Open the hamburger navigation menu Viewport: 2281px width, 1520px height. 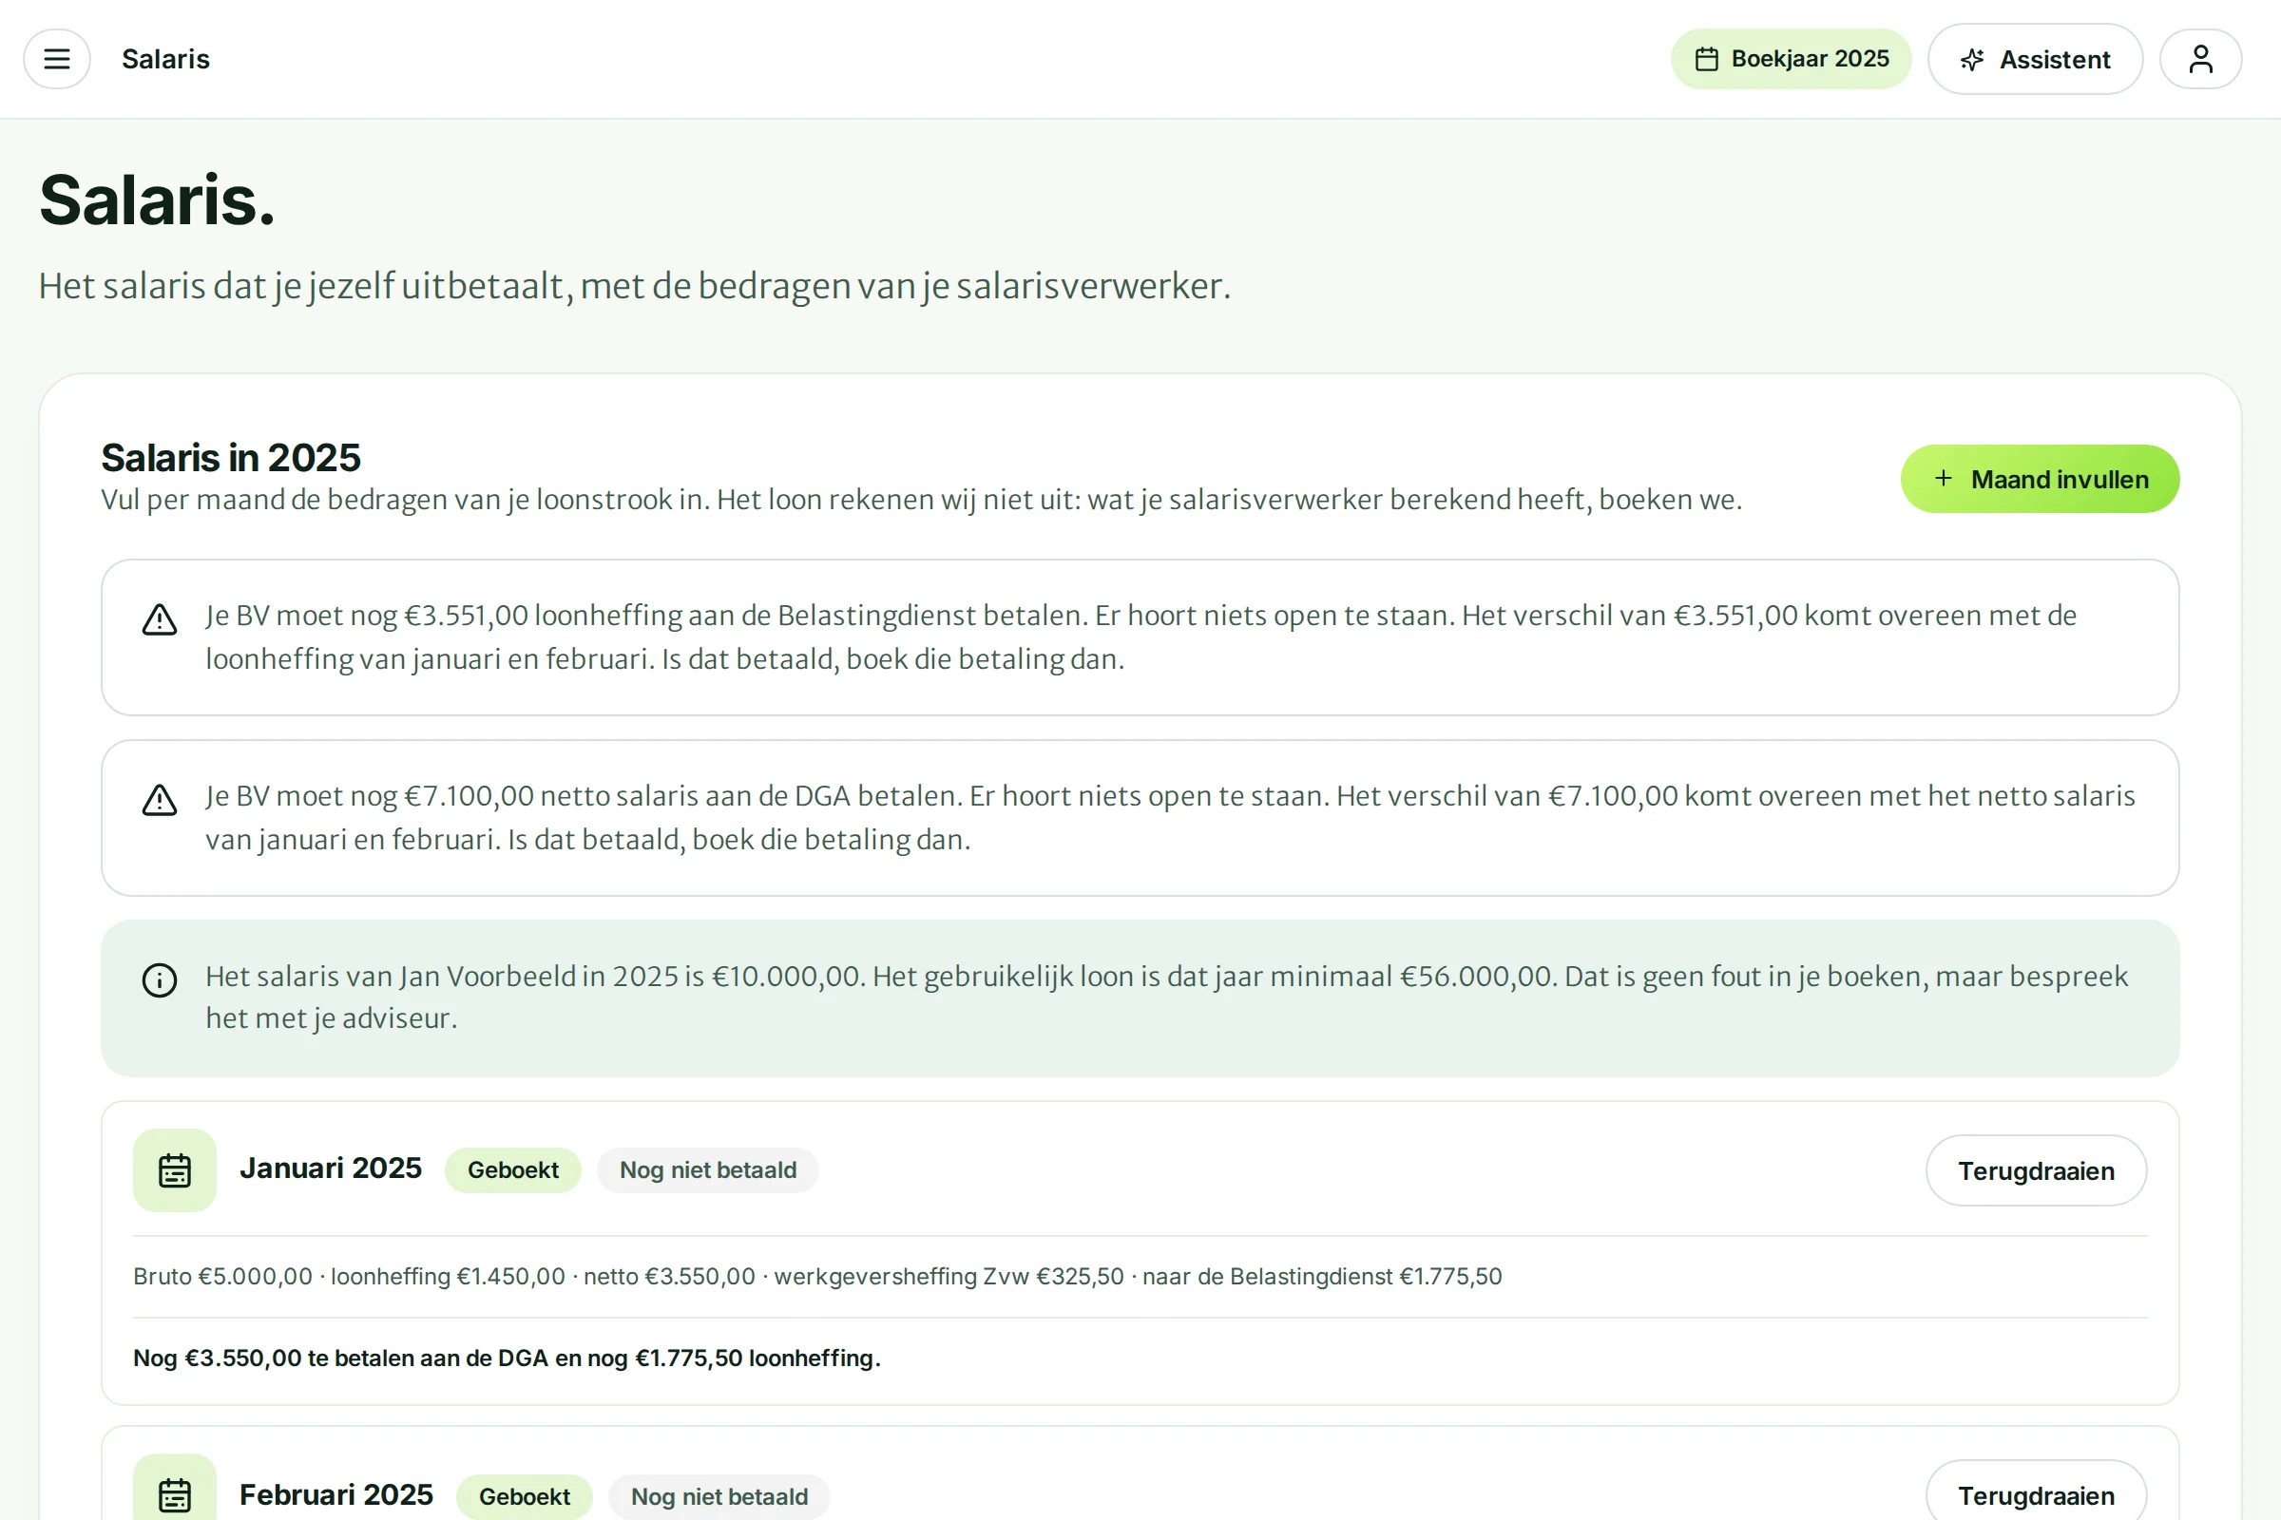(57, 59)
